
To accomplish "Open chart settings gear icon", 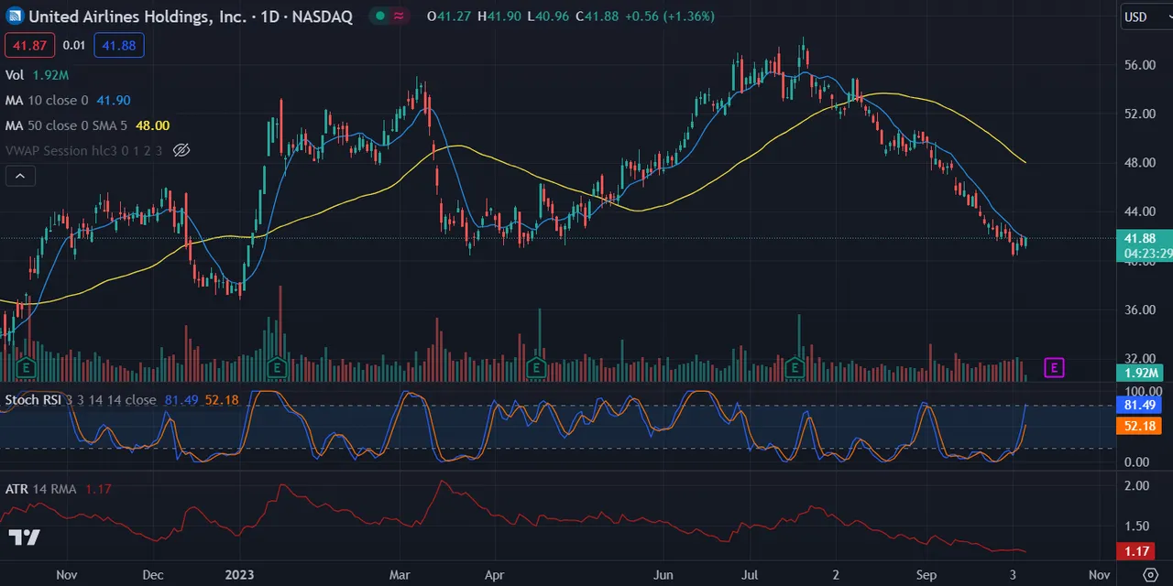I will [x=1151, y=575].
